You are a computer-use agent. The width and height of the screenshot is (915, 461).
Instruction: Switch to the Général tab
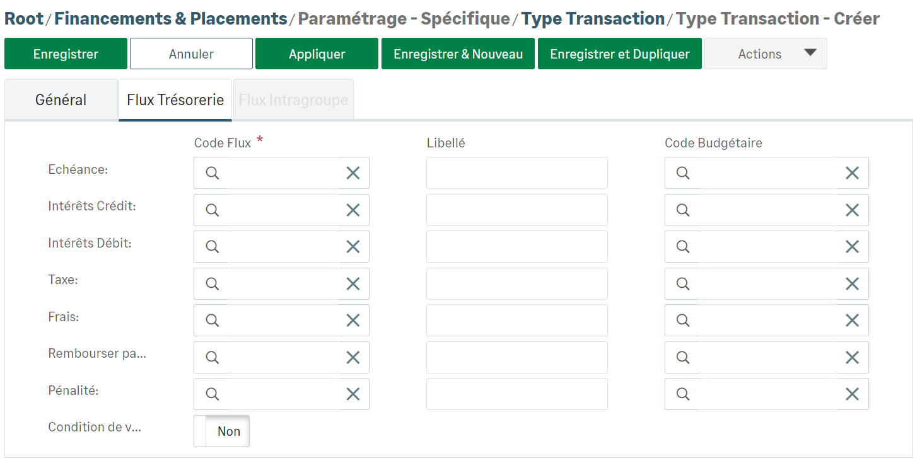point(61,100)
